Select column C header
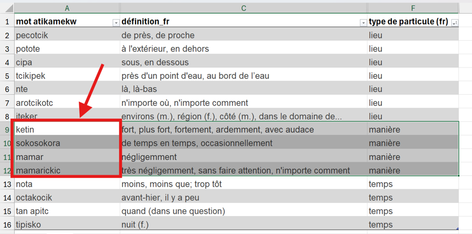The width and height of the screenshot is (472, 234). point(243,8)
